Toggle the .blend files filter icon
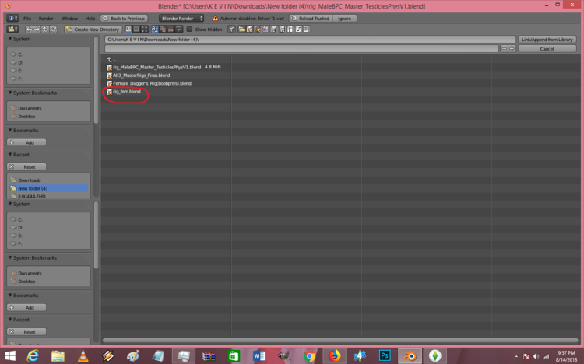584x364 pixels. pyautogui.click(x=249, y=29)
